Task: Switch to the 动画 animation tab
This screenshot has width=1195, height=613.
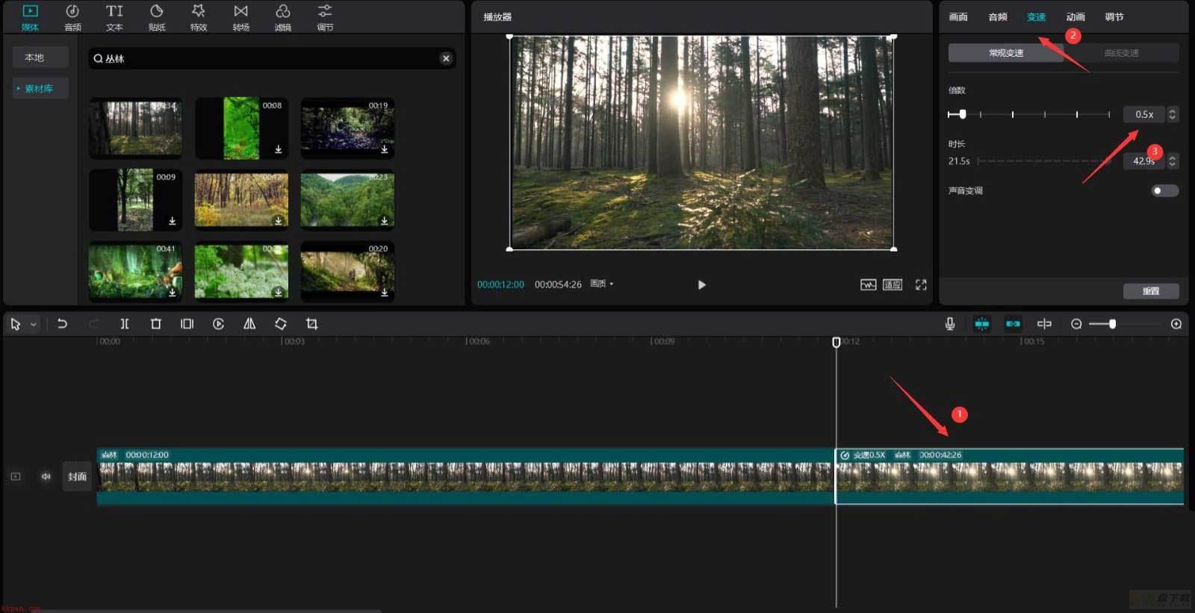Action: tap(1075, 16)
